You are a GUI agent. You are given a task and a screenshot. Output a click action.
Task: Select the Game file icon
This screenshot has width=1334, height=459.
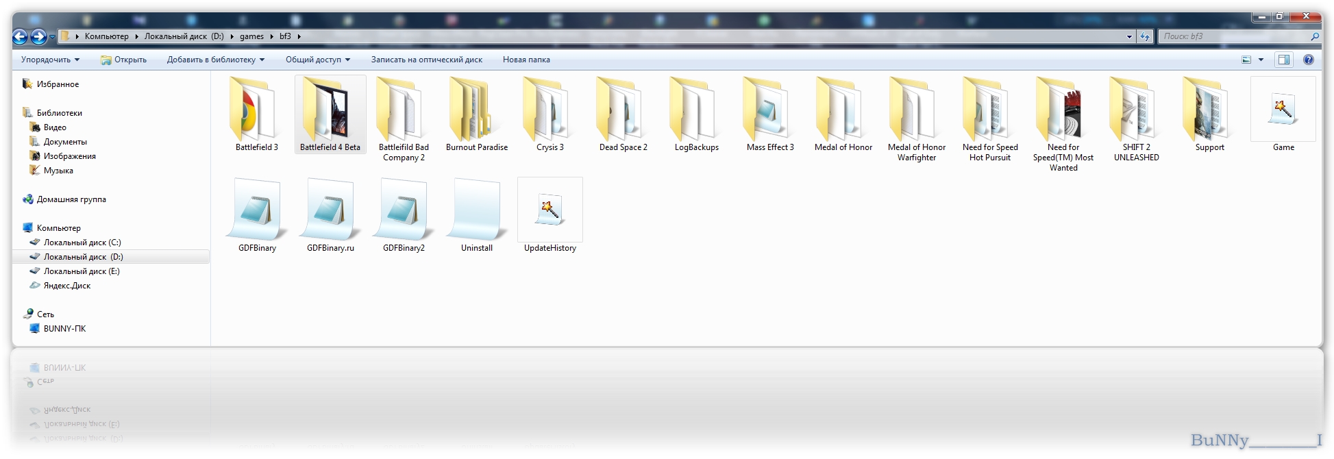1283,114
